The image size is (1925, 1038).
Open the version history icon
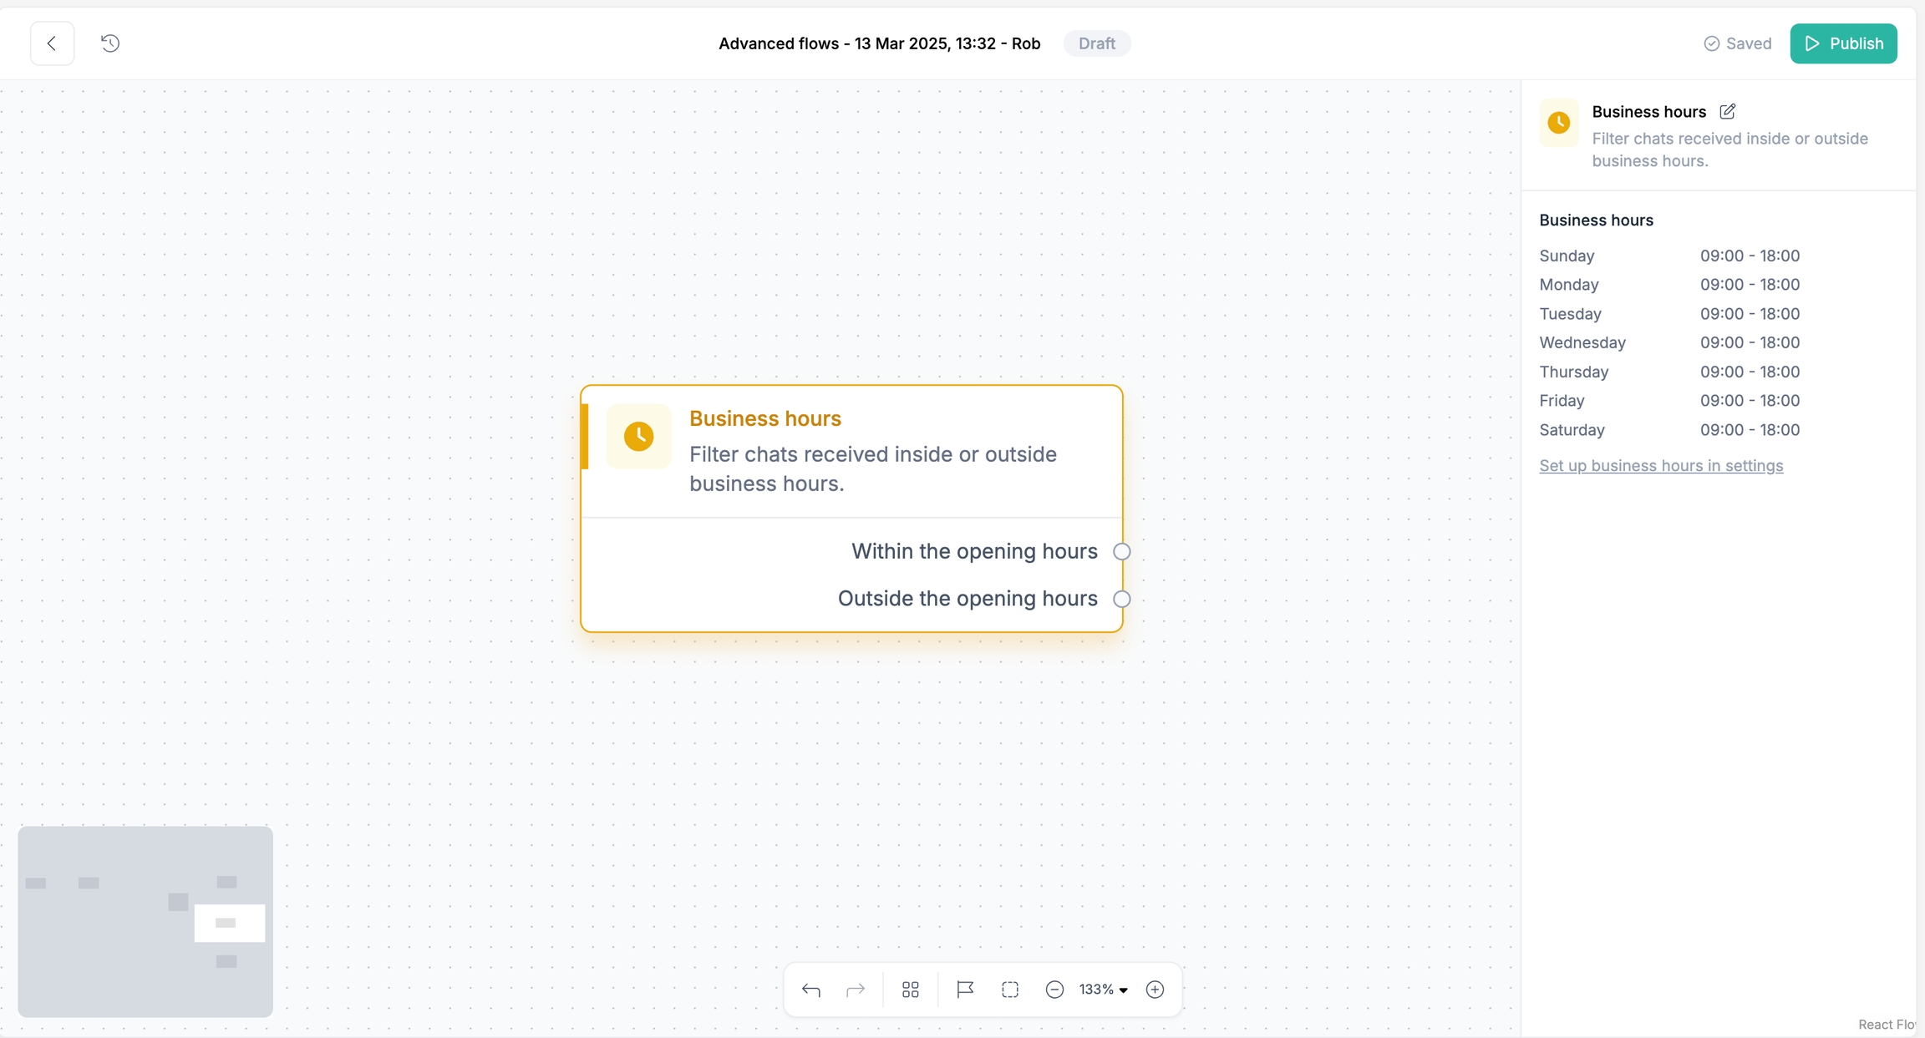click(110, 43)
